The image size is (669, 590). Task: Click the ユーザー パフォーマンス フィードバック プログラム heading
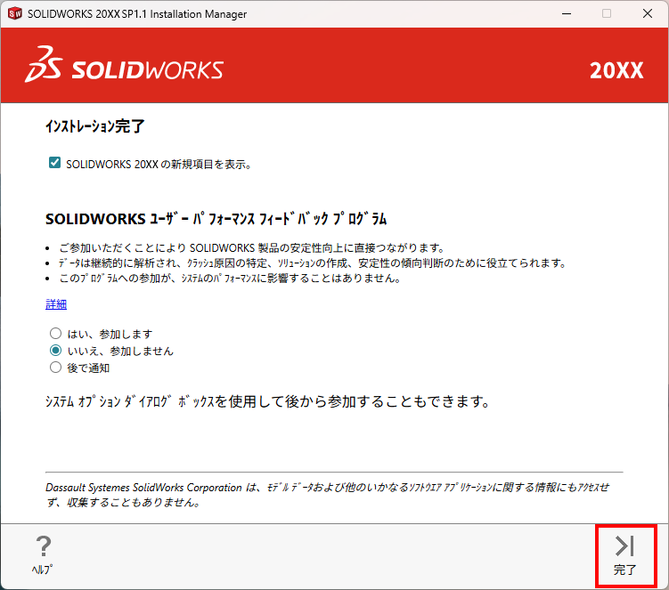[x=216, y=219]
